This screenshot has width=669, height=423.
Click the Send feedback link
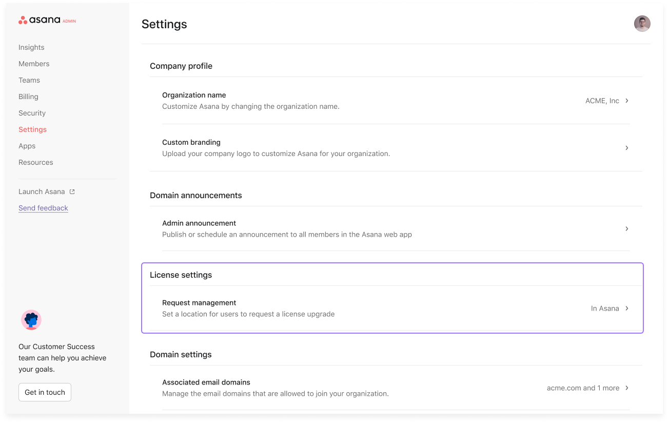pos(43,208)
